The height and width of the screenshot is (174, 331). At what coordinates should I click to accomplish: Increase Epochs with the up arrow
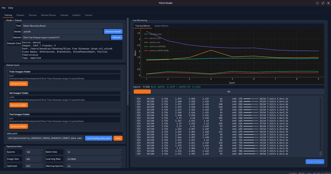(42, 151)
